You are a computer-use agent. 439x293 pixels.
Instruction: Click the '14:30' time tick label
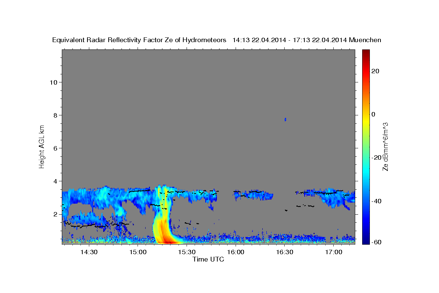(89, 252)
